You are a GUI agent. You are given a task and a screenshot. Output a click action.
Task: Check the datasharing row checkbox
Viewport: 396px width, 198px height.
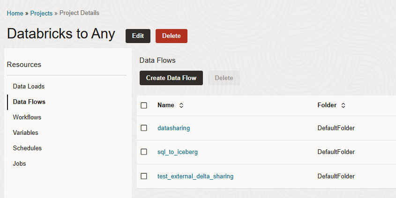144,128
